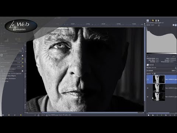Screen dimensions: 177x133
Task: Select the top layer thumbnail
Action: coord(159,79)
